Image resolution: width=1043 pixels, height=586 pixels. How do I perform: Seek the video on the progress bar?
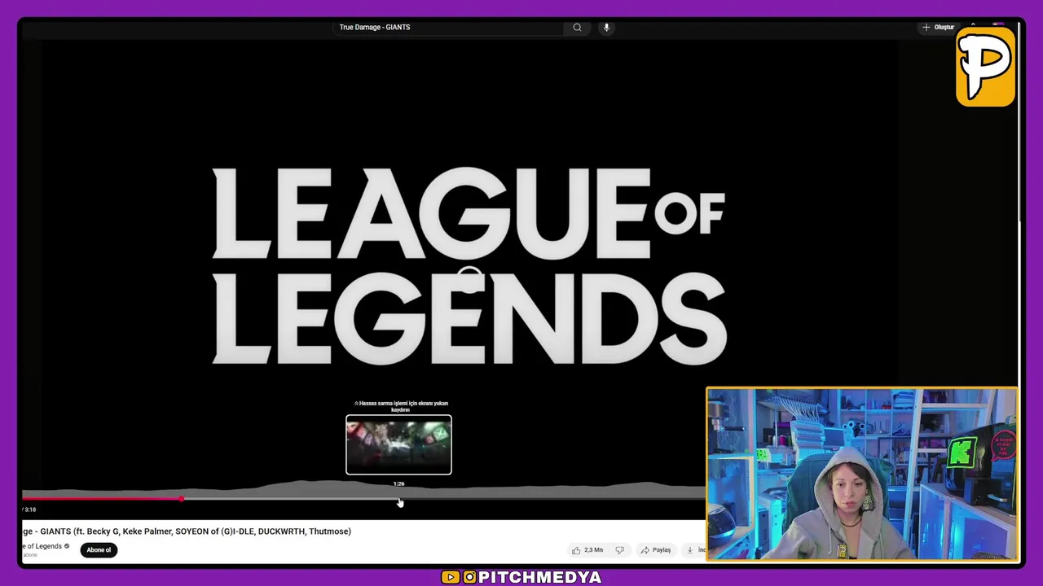tap(363, 498)
